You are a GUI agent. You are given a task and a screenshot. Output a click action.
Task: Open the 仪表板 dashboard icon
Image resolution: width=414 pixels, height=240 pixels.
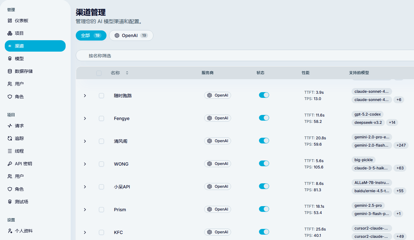(x=10, y=21)
